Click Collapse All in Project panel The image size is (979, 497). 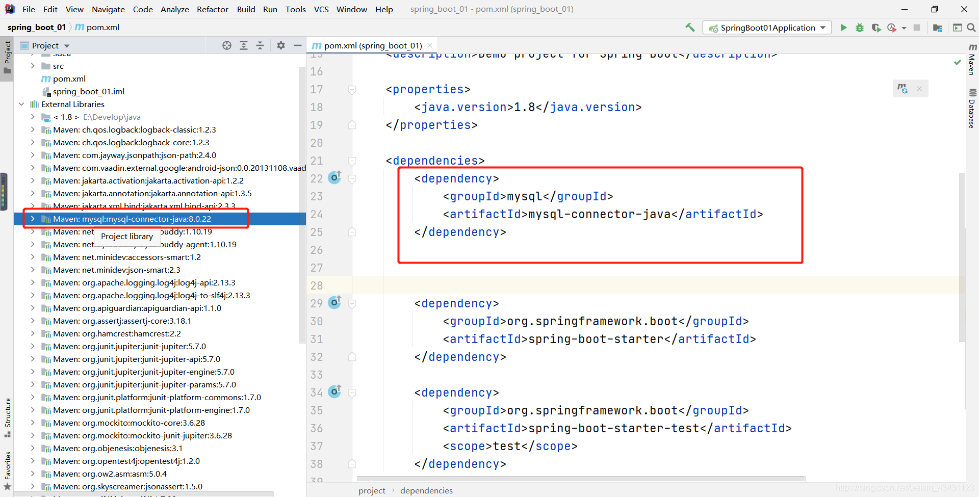[x=260, y=45]
